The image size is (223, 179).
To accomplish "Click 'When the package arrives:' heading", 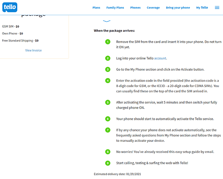I will pyautogui.click(x=114, y=31).
